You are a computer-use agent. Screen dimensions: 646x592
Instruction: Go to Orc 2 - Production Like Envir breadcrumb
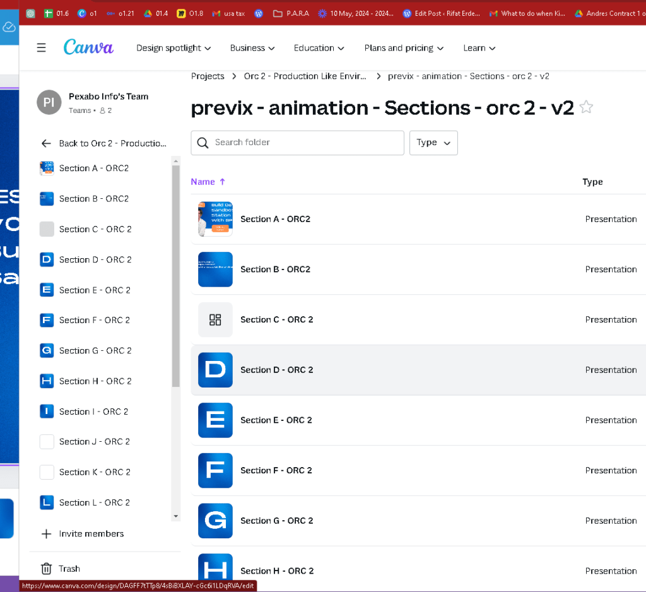point(305,76)
